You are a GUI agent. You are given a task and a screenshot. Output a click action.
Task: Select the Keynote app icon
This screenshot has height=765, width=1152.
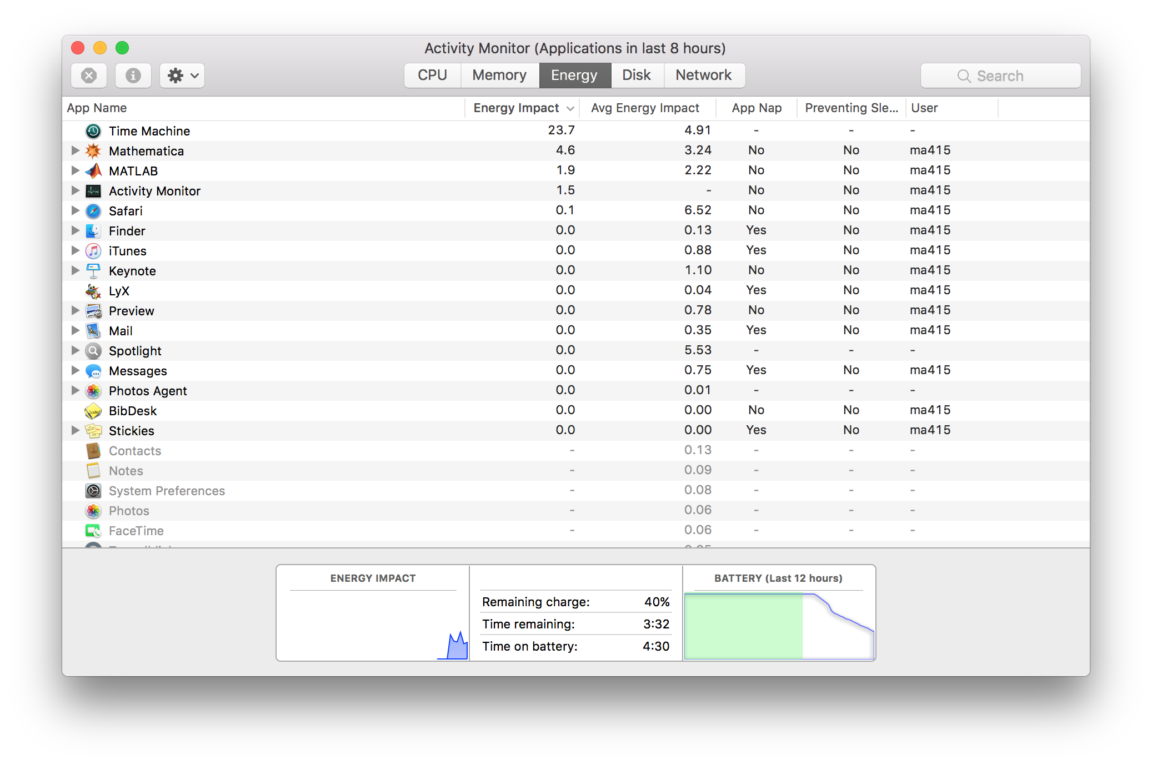click(93, 271)
